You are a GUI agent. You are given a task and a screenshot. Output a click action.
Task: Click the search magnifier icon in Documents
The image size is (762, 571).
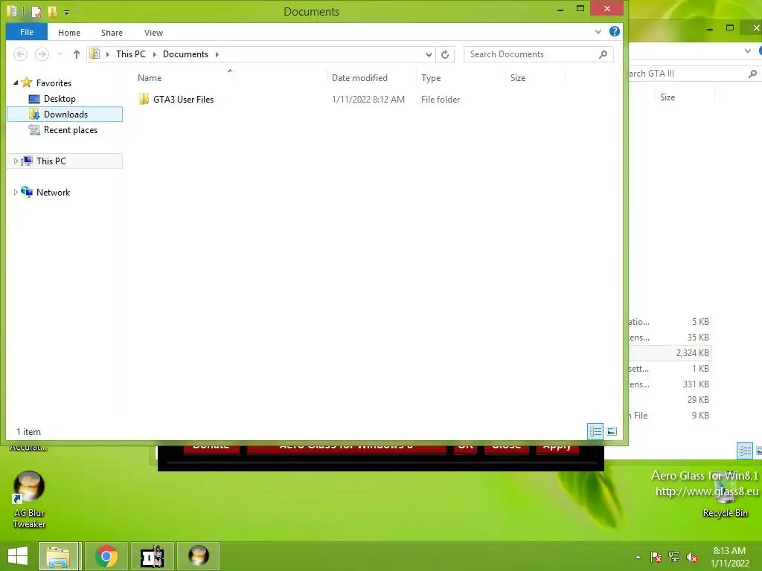click(603, 54)
